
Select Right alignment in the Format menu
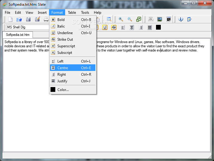pos(73,75)
